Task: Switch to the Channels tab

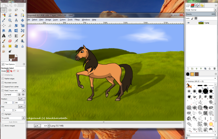Action: tap(193, 5)
